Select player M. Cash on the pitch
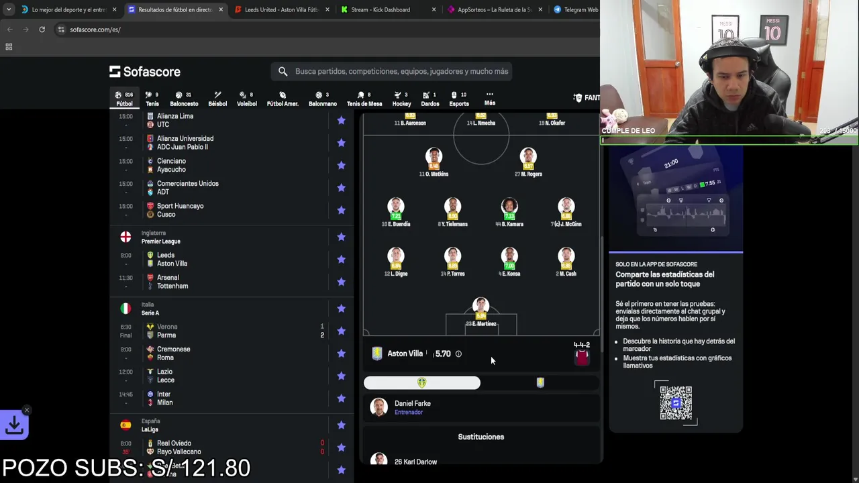 (566, 262)
